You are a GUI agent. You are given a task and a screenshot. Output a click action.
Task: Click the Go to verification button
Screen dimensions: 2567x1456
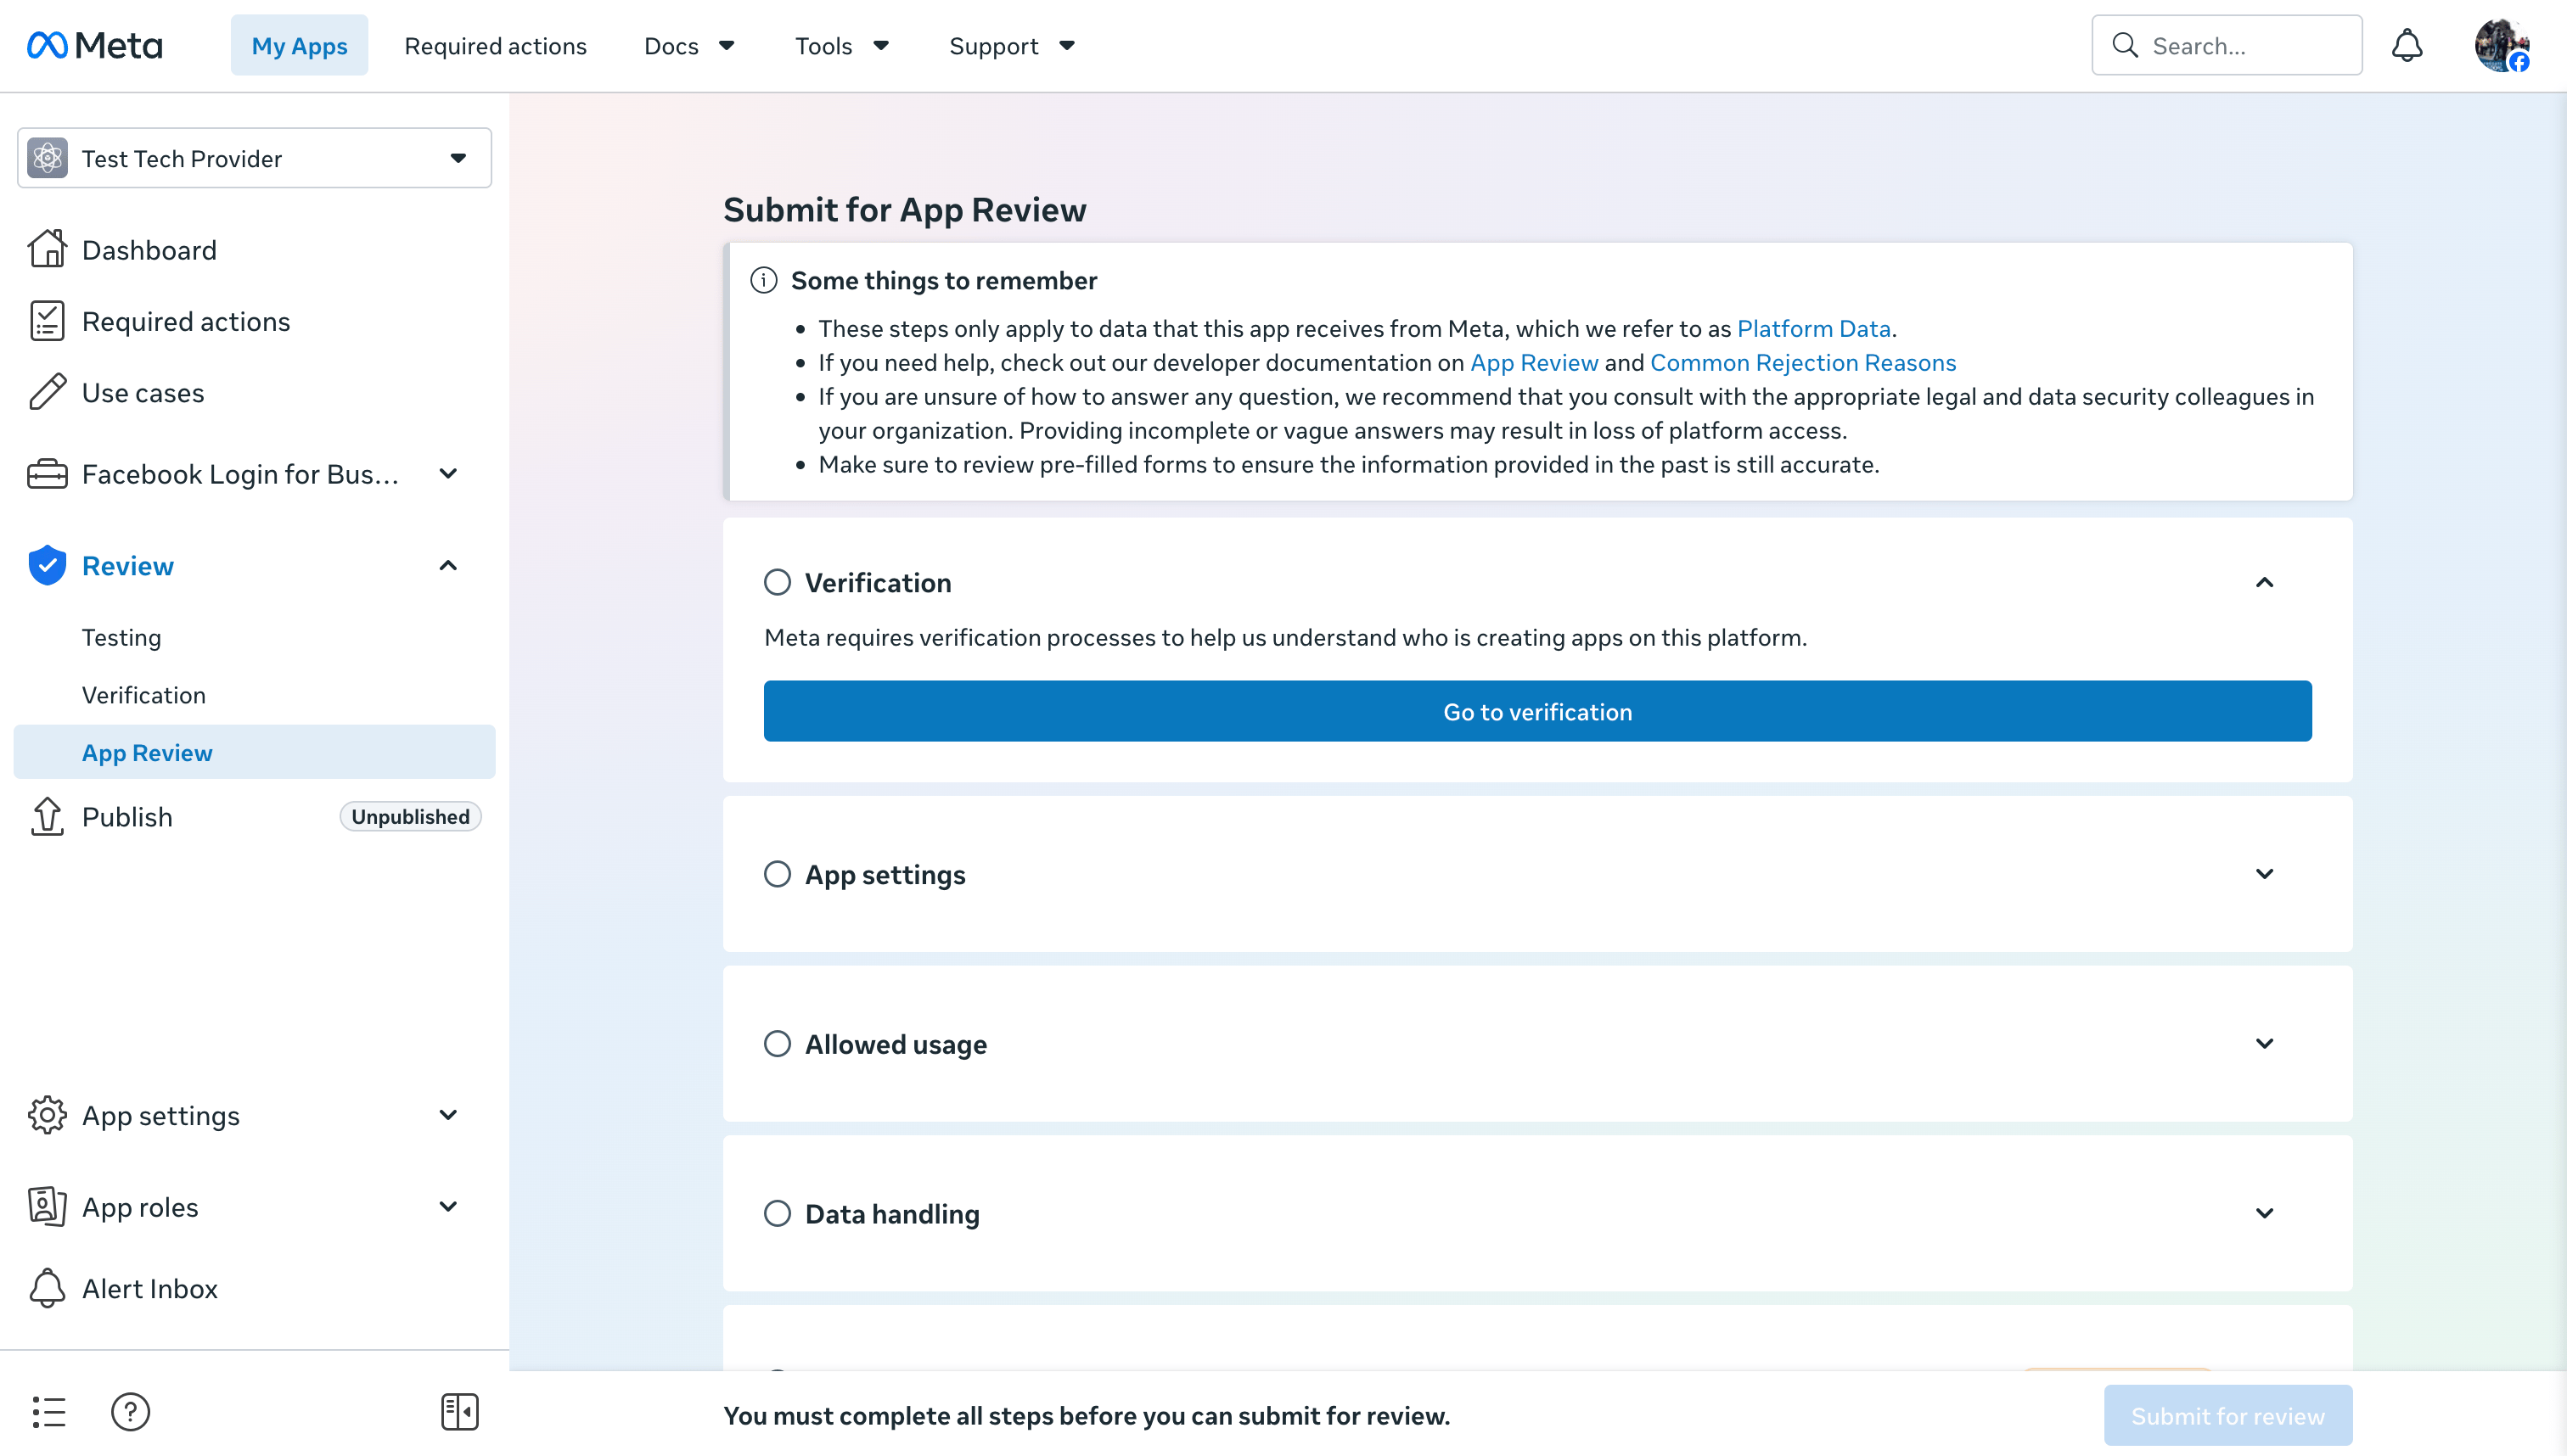(x=1537, y=711)
